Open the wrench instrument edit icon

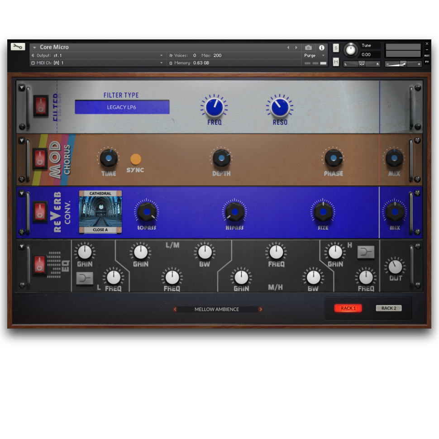(18, 47)
